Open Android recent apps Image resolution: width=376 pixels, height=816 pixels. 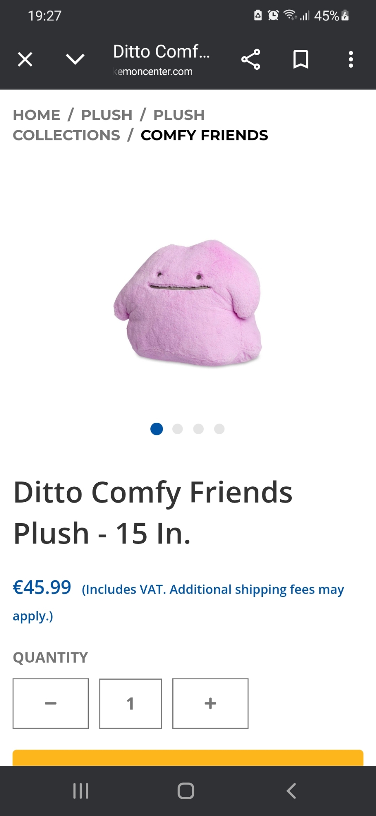(81, 791)
